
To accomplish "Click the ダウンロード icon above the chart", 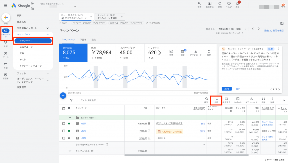I will pyautogui.click(x=196, y=52).
